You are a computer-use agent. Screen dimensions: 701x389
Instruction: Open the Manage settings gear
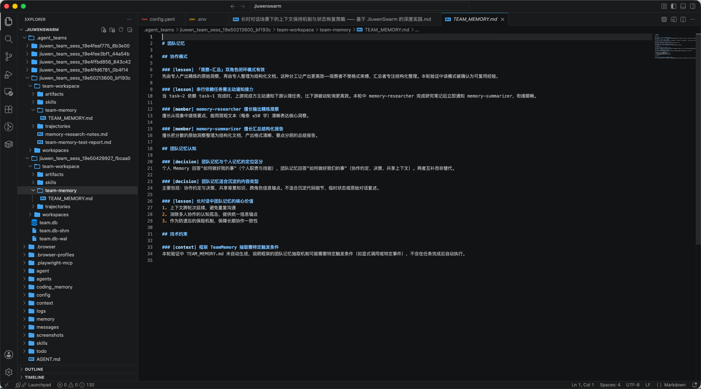9,372
